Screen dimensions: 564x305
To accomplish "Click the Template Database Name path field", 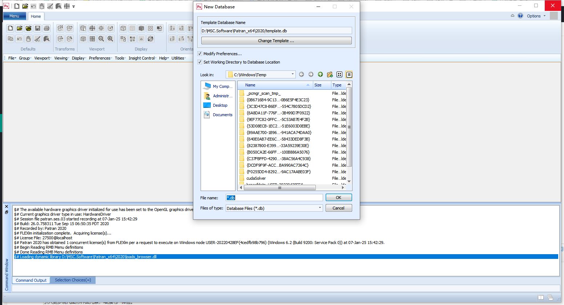I will (276, 31).
